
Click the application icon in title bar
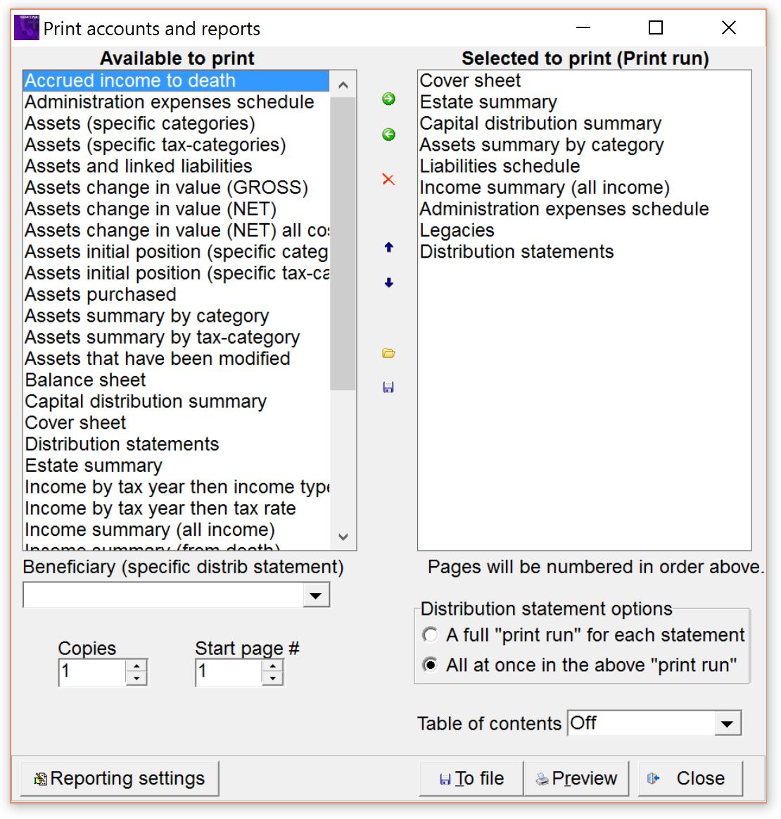coord(27,28)
